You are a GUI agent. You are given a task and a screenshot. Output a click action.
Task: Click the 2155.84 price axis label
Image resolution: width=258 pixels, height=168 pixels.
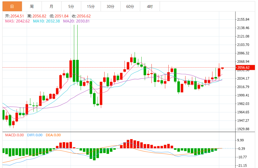tap(243, 19)
